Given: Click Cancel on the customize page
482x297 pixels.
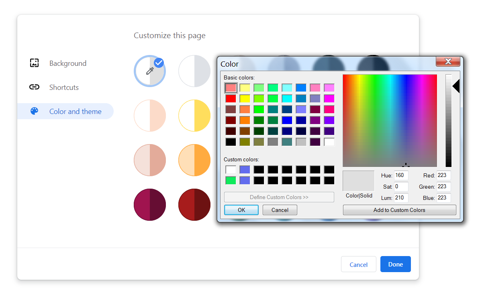Looking at the screenshot, I should [358, 264].
